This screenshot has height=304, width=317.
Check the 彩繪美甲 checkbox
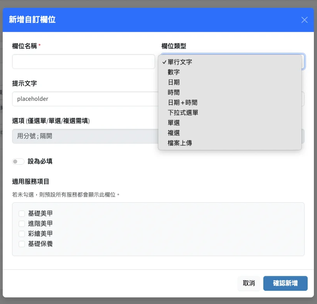[x=22, y=234]
